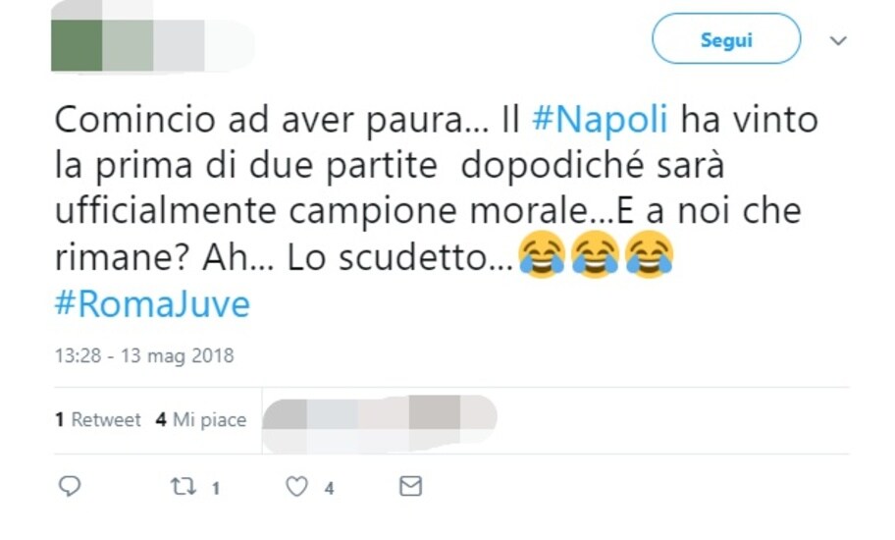Click the retweet count number 1
This screenshot has height=540, width=895.
pos(216,488)
